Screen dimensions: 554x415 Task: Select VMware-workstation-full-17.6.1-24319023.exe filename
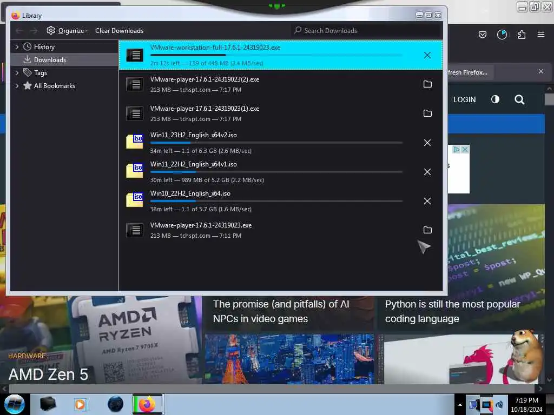(x=215, y=48)
